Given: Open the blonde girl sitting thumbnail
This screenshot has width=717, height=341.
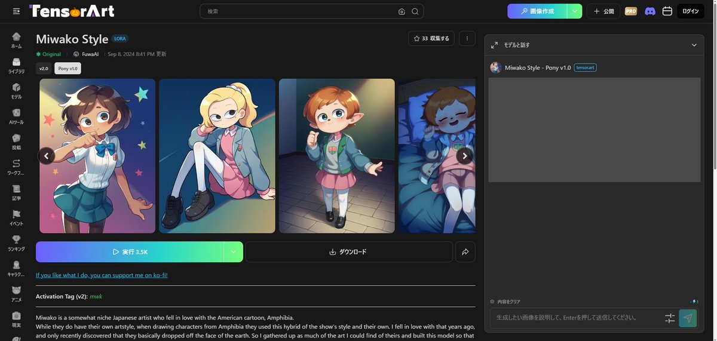Looking at the screenshot, I should pos(217,156).
